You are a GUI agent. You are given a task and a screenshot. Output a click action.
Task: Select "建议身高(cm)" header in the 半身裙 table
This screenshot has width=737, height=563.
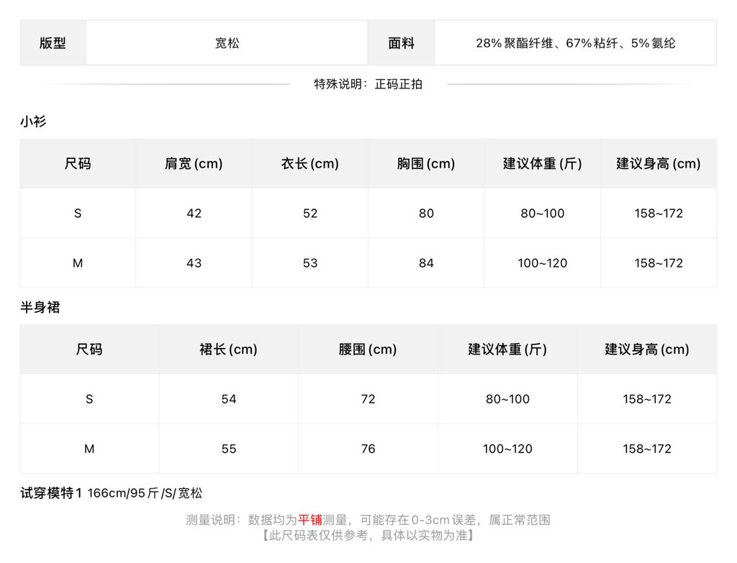tap(647, 349)
